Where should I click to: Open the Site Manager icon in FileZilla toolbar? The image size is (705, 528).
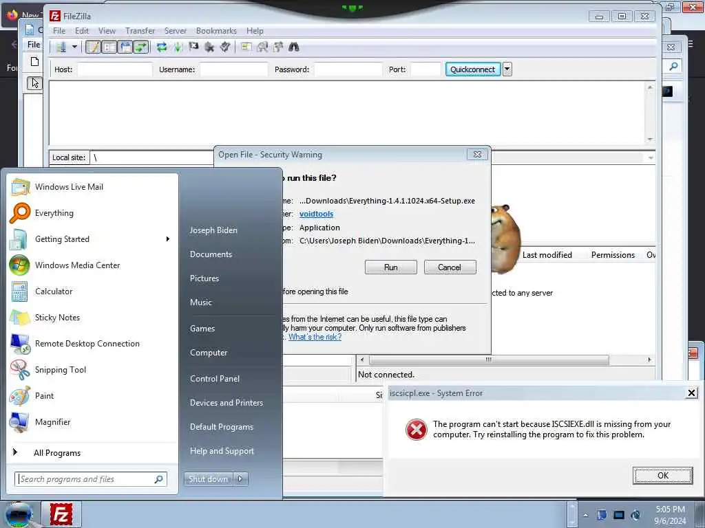pos(61,47)
